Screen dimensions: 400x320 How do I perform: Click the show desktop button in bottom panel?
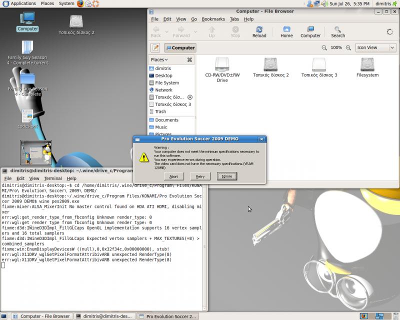3,316
